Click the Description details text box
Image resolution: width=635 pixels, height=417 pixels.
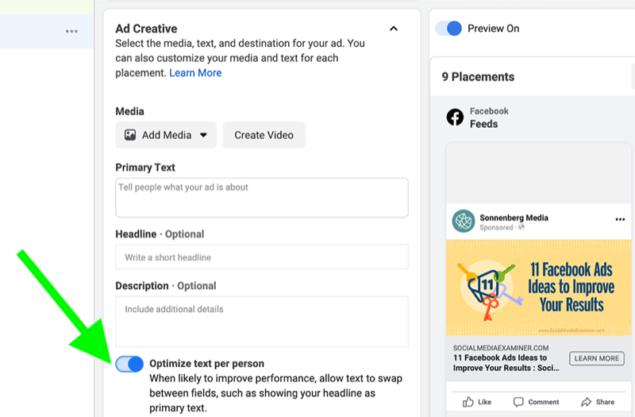click(x=262, y=322)
